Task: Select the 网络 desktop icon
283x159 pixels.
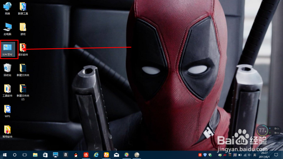Action: pyautogui.click(x=7, y=8)
